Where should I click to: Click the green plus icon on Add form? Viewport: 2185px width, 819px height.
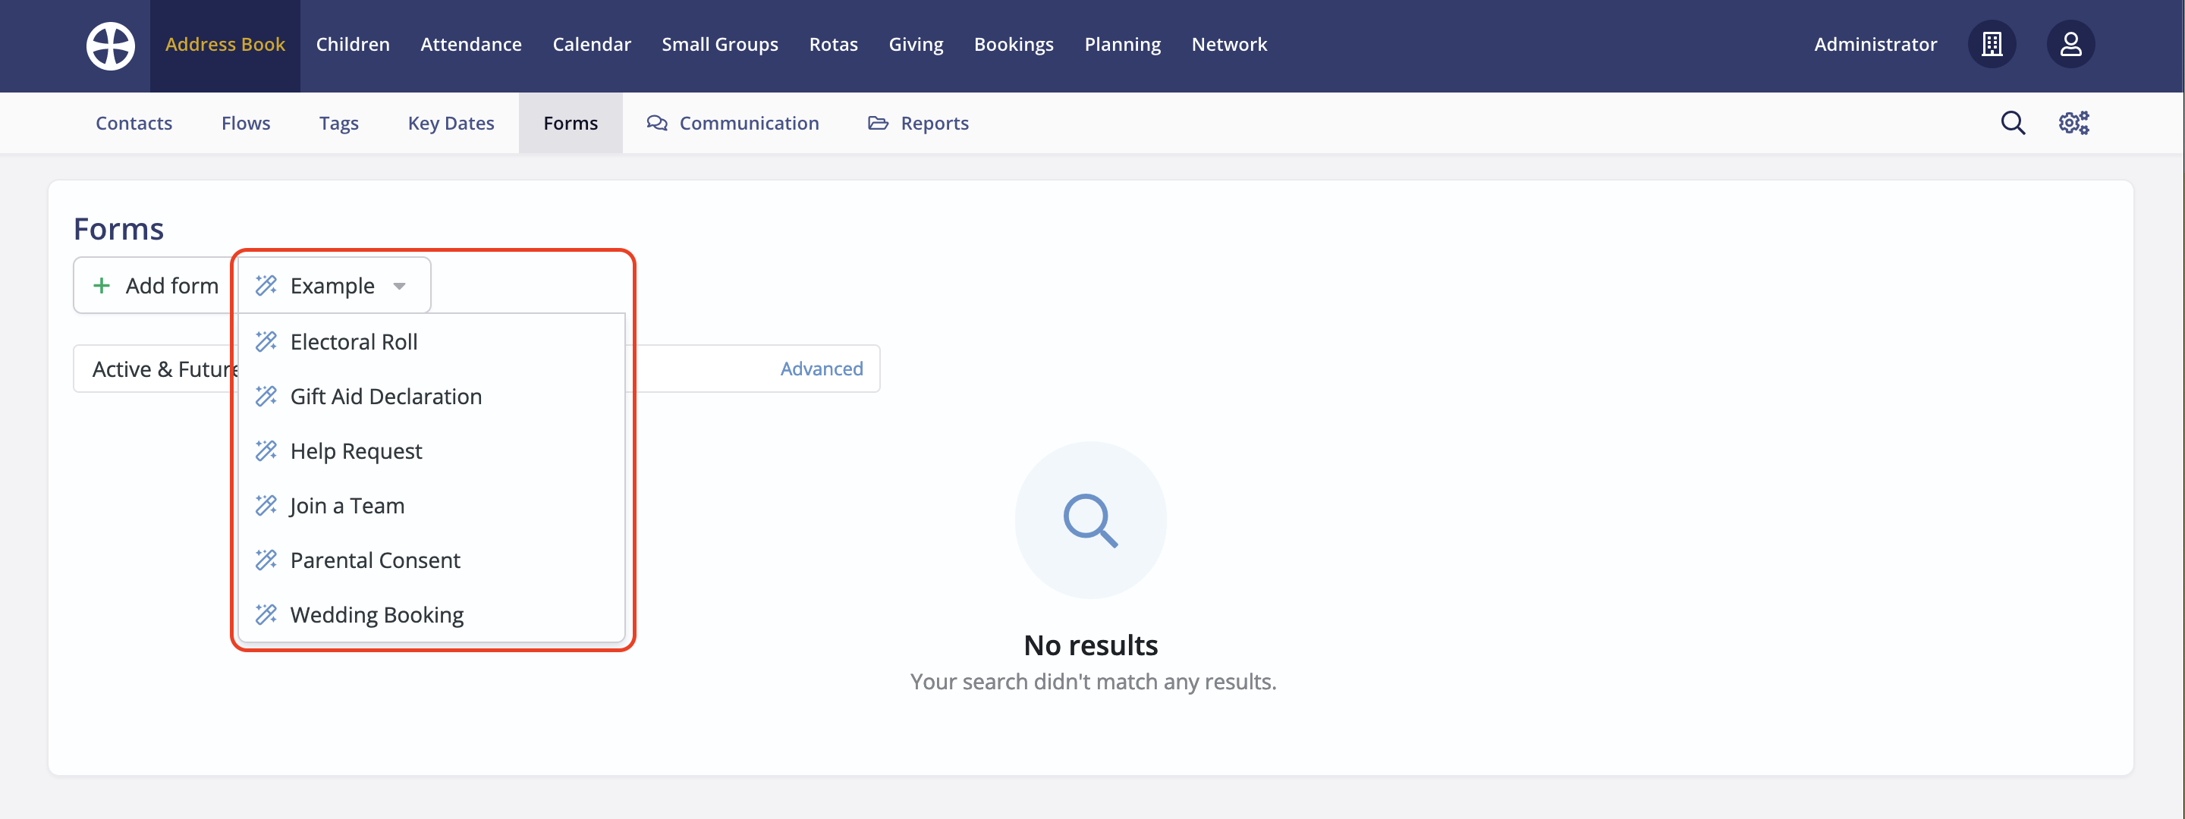click(102, 286)
